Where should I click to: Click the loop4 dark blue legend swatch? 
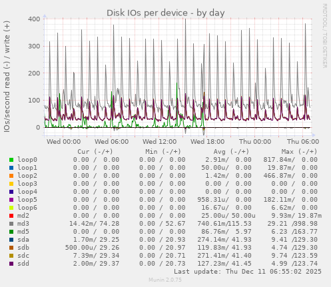pyautogui.click(x=11, y=192)
